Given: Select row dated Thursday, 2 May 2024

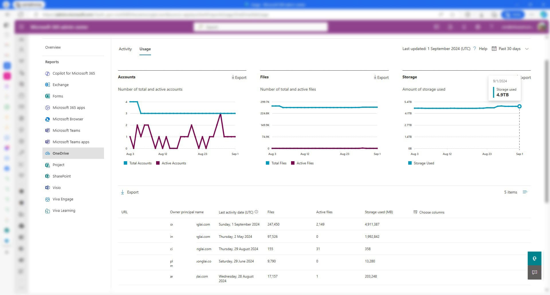Looking at the screenshot, I should (x=324, y=237).
